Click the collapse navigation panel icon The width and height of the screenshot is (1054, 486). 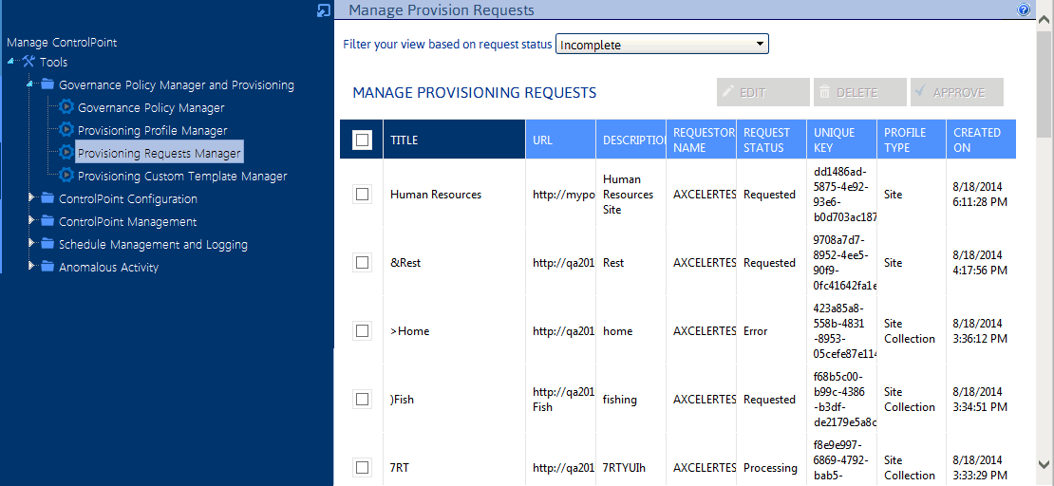pos(324,10)
